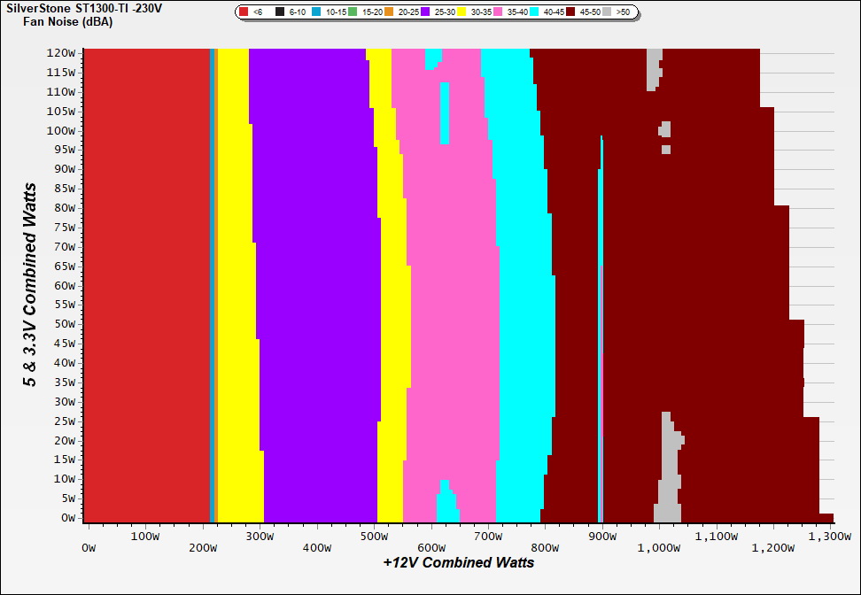The width and height of the screenshot is (861, 595).
Task: Click the blue 10-15 legend swatch
Action: [x=316, y=12]
